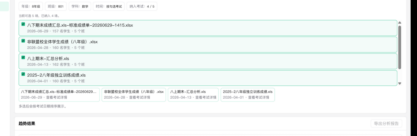Uncheck the 非联盟校全体学生成绩 exam checkbox
The height and width of the screenshot is (136, 417).
23,41
